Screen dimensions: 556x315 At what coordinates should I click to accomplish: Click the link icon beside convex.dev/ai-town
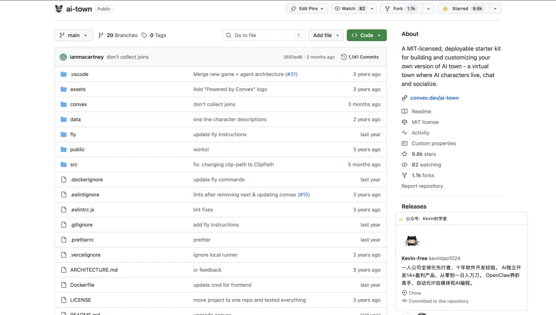pyautogui.click(x=405, y=98)
